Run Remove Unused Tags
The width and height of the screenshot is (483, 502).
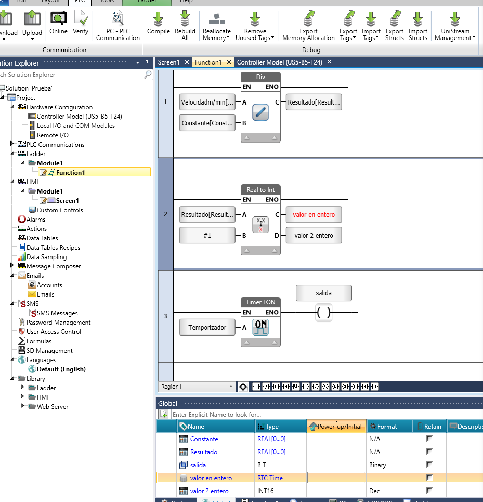(255, 24)
